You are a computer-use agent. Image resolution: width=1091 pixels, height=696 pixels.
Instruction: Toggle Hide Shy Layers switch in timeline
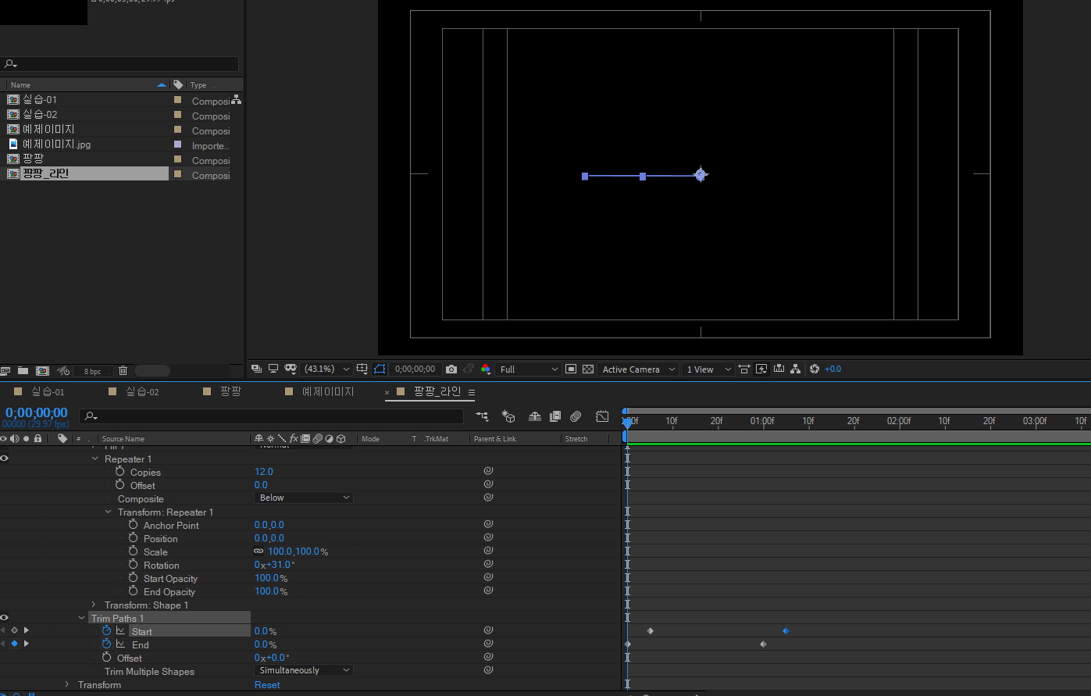tap(535, 416)
